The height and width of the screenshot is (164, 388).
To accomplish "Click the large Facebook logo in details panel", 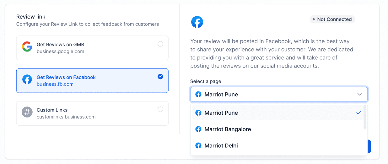I will (197, 22).
